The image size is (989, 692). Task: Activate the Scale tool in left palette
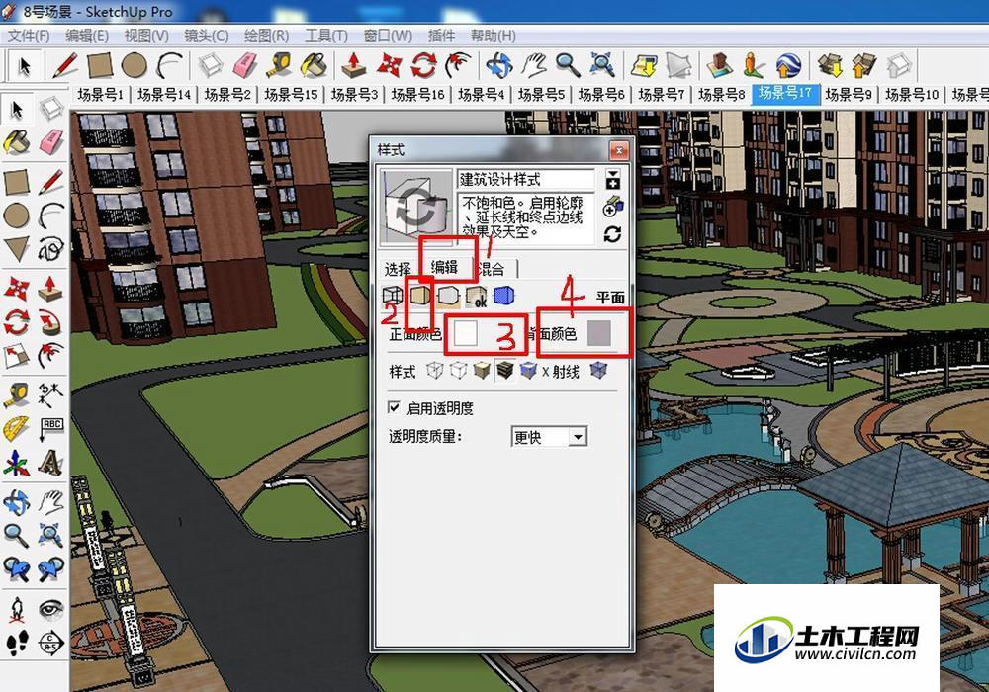coord(17,357)
